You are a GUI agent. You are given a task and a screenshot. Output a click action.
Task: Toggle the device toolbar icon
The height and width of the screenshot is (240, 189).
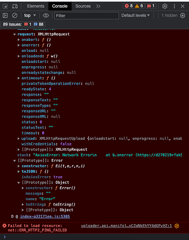pyautogui.click(x=15, y=6)
